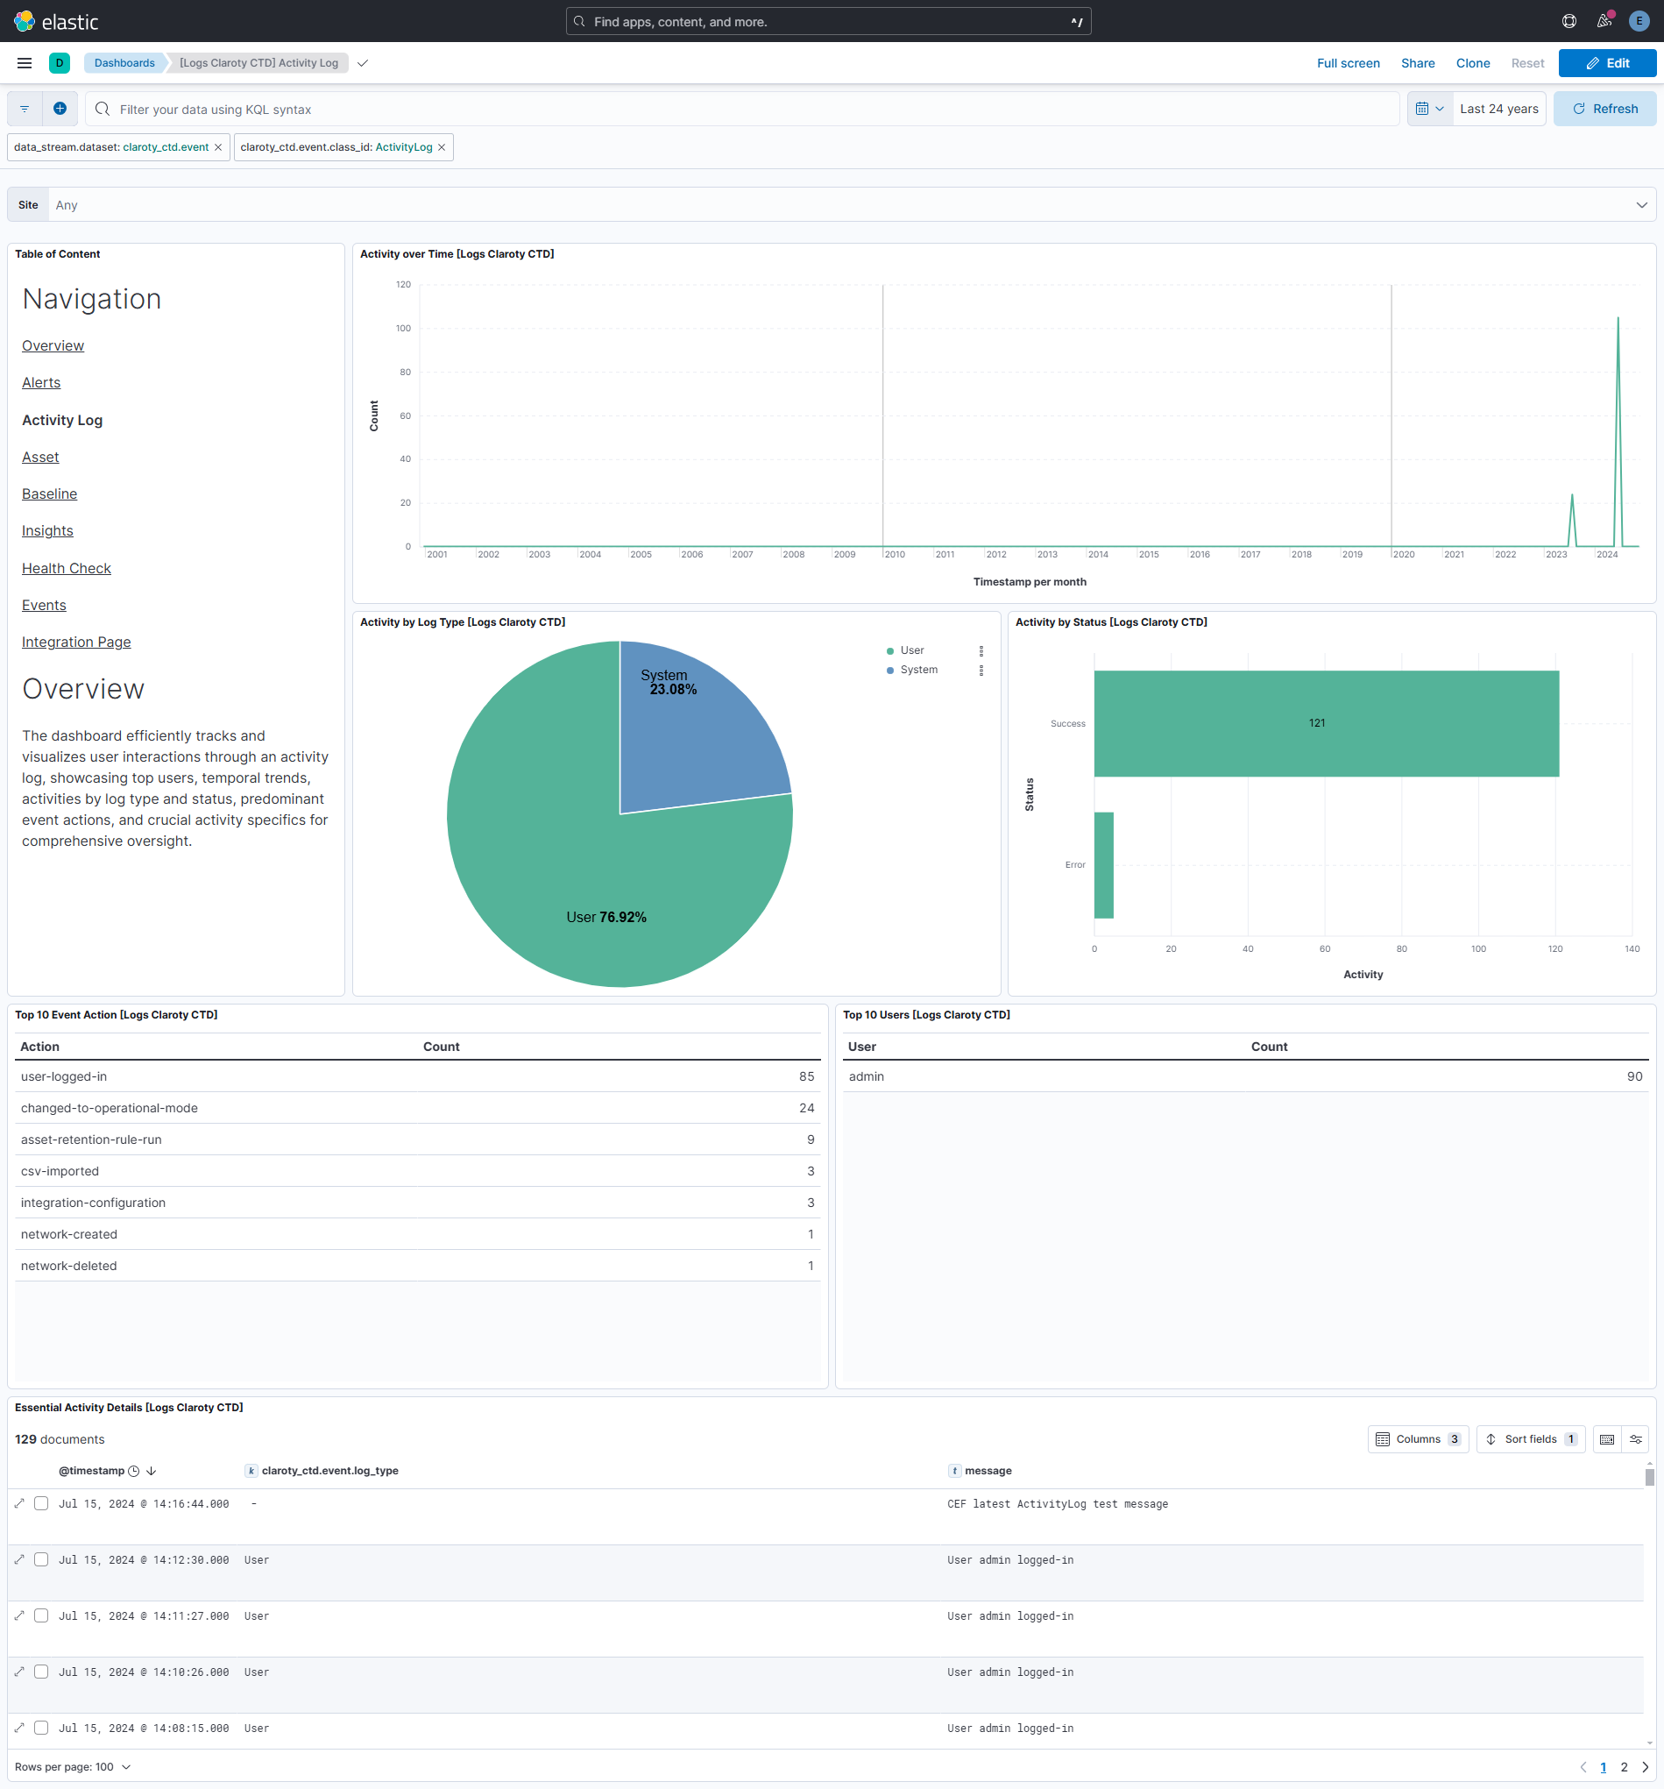Open the Dashboards breadcrumb
The height and width of the screenshot is (1789, 1664).
point(124,63)
